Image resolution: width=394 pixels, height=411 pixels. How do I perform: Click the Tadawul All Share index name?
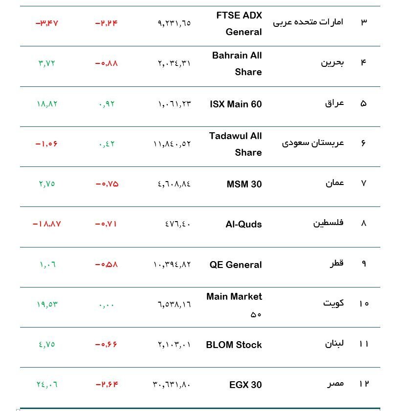pos(236,144)
